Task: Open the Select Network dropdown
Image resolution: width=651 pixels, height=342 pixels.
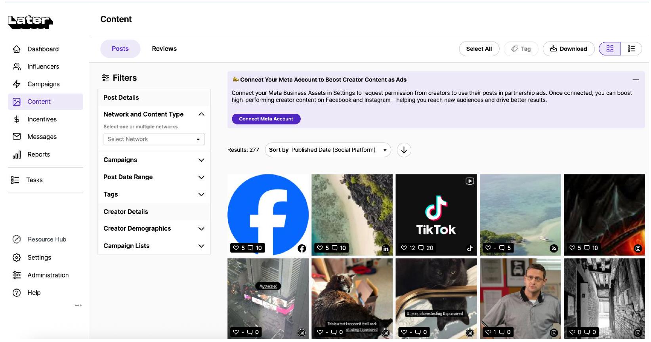Action: pos(154,139)
